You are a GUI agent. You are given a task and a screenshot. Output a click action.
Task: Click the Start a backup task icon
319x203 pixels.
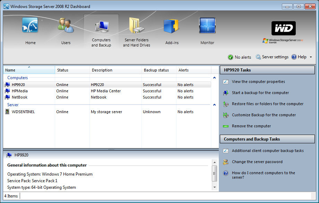[x=226, y=93]
